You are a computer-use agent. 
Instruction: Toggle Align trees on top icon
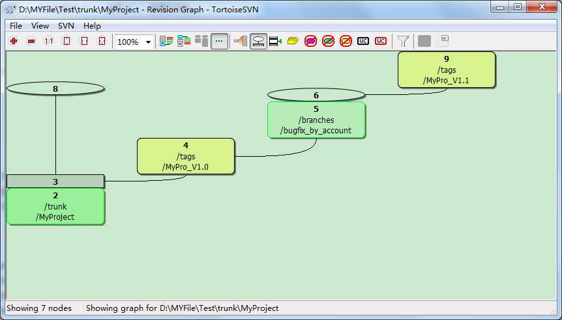[201, 42]
